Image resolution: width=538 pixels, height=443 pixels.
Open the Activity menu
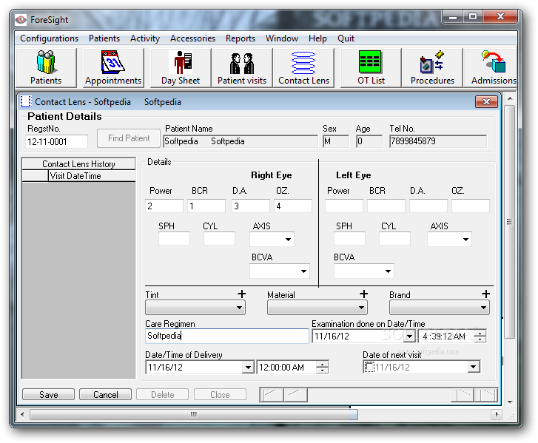(145, 38)
